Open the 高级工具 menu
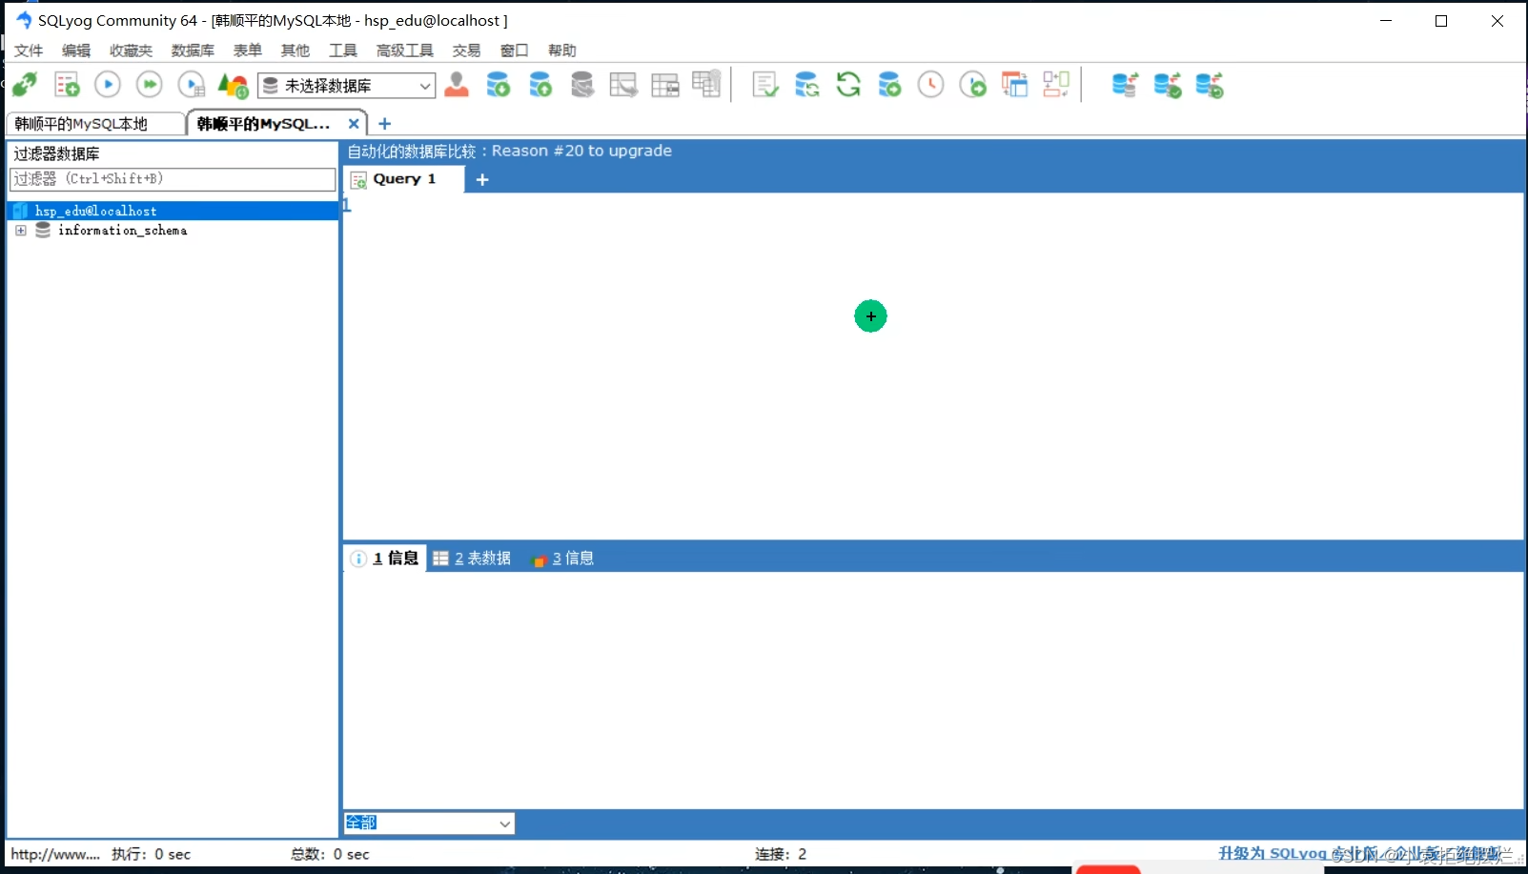 [405, 51]
